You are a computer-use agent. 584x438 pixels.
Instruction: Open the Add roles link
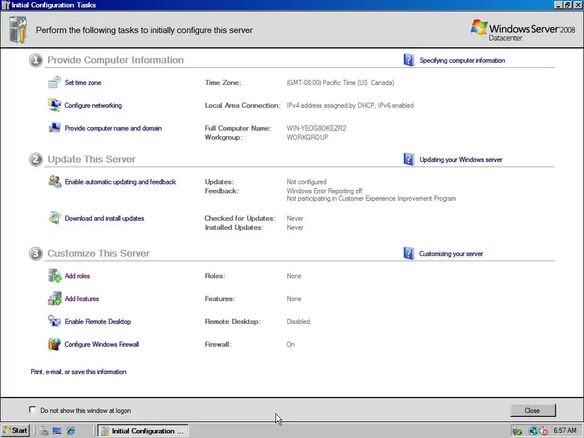78,276
